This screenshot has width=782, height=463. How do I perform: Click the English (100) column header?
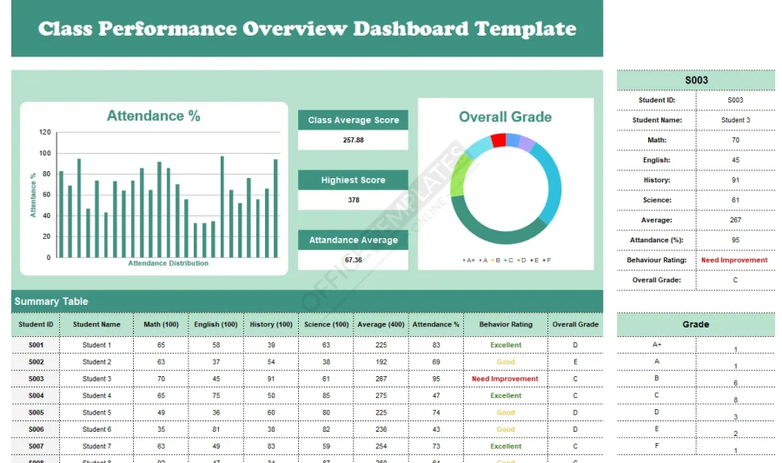[215, 325]
